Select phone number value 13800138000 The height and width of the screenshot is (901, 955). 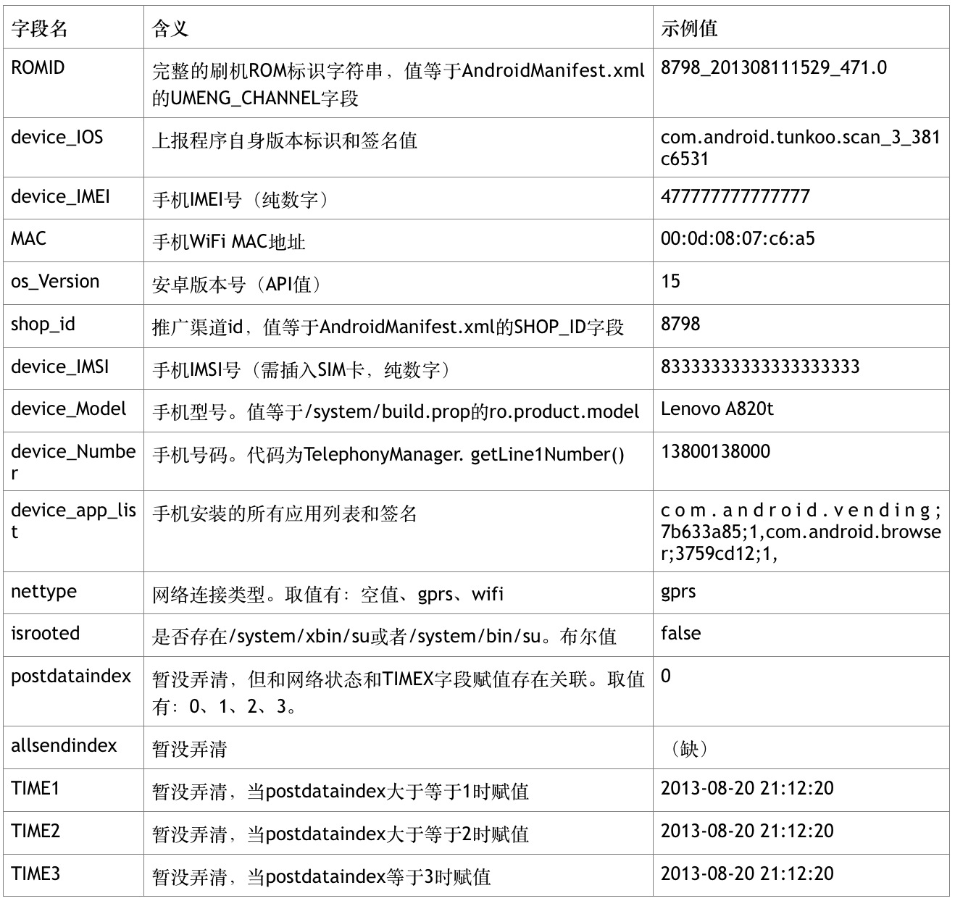click(x=715, y=452)
